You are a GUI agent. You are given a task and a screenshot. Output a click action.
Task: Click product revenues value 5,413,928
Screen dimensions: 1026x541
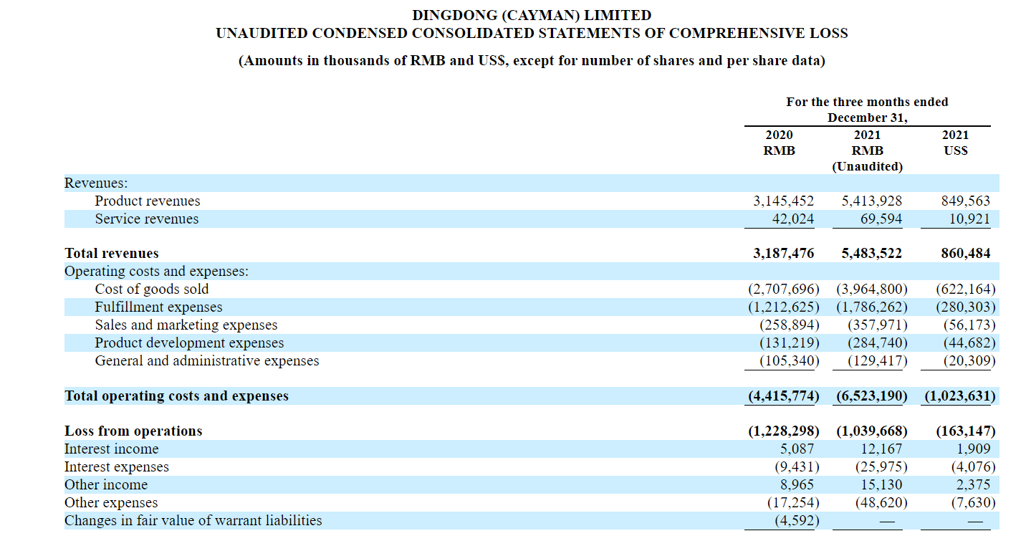point(871,201)
